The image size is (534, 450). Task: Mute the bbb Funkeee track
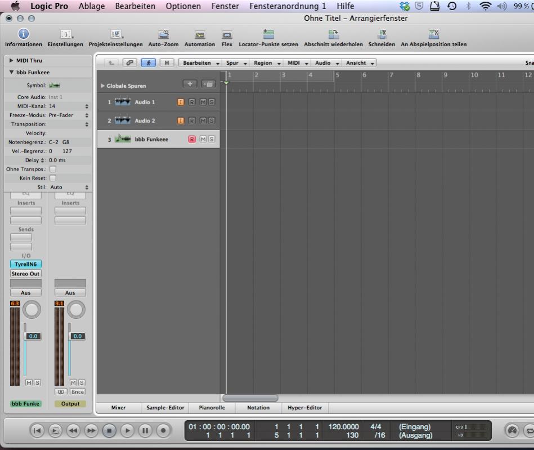pyautogui.click(x=203, y=139)
